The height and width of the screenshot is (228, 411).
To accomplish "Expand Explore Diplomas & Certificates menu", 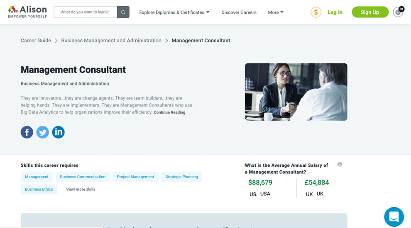I will pos(174,12).
